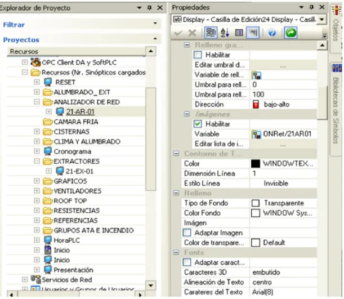The image size is (344, 299).
Task: Collapse the Fonts property group
Action: tap(176, 252)
